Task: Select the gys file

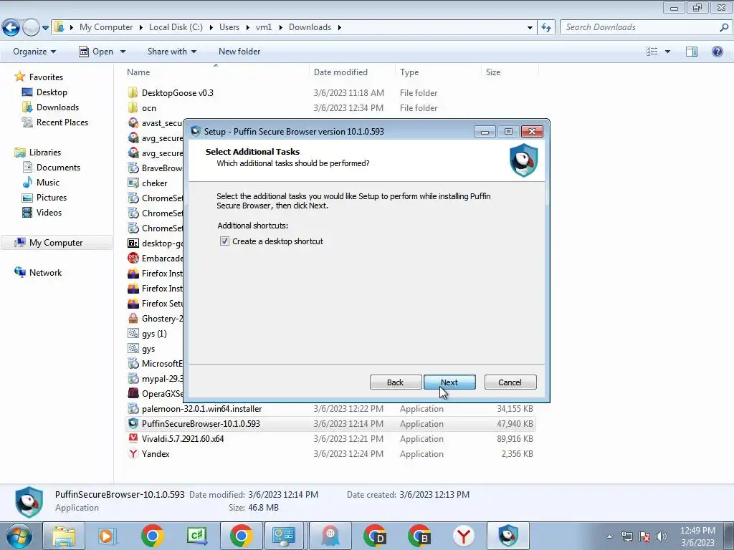Action: coord(148,349)
